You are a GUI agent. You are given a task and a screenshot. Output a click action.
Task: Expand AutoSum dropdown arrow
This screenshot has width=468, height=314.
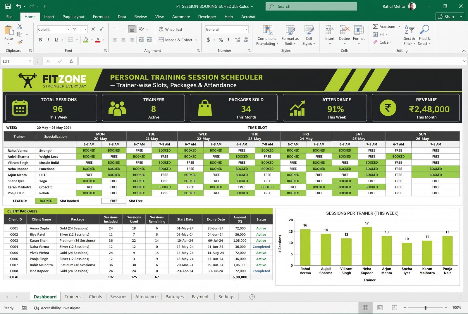[x=400, y=26]
